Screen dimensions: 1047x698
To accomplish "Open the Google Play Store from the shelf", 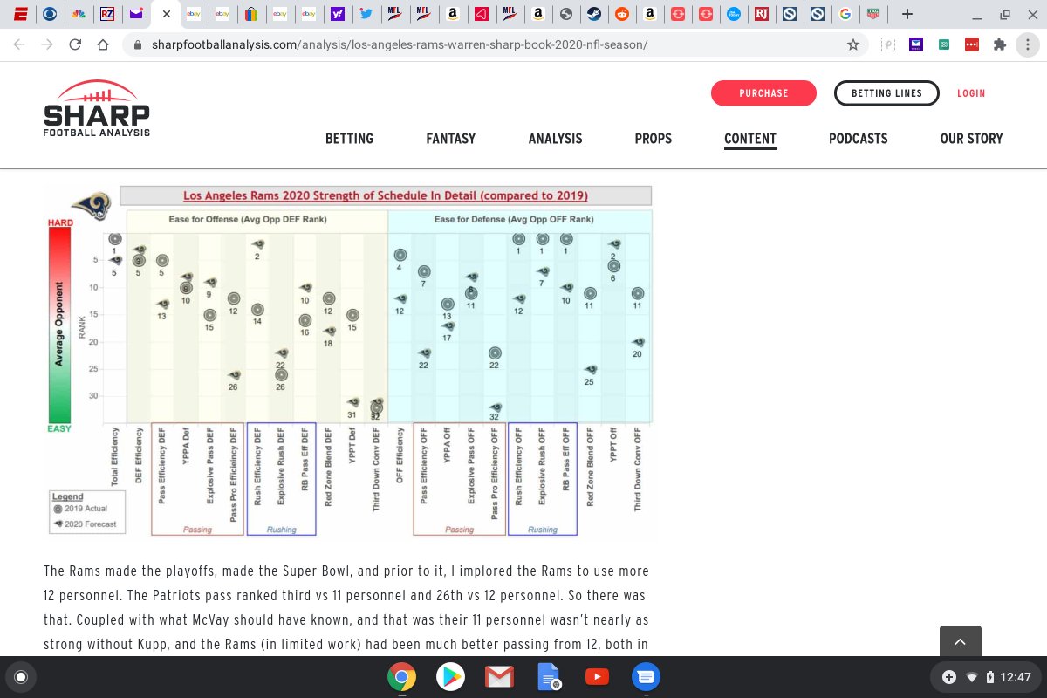I will coord(450,676).
